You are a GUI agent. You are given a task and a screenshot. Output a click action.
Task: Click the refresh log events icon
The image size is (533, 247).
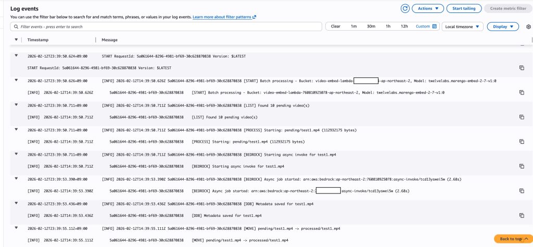tap(405, 8)
